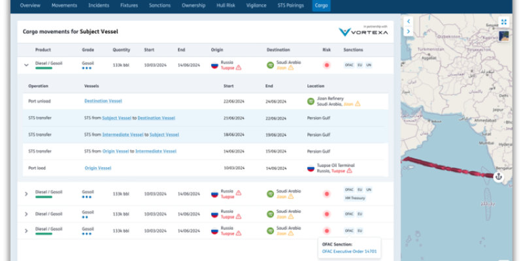Collapse the first Diesel / Gasoil cargo row
The width and height of the screenshot is (523, 261).
coord(27,65)
